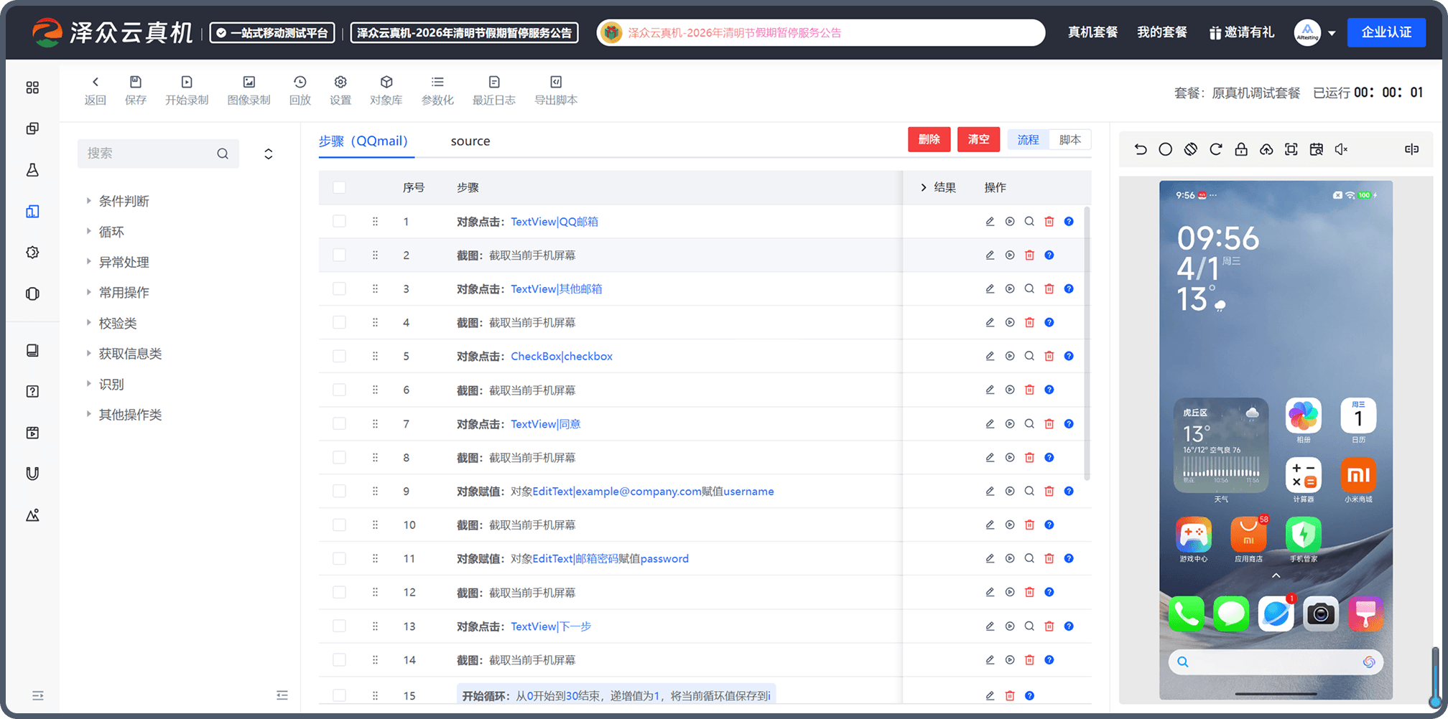Viewport: 1448px width, 719px height.
Task: Expand the 循环 category
Action: [89, 231]
